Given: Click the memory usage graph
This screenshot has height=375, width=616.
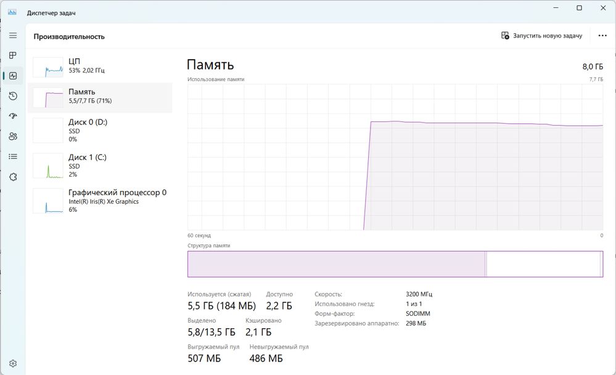Looking at the screenshot, I should point(395,157).
